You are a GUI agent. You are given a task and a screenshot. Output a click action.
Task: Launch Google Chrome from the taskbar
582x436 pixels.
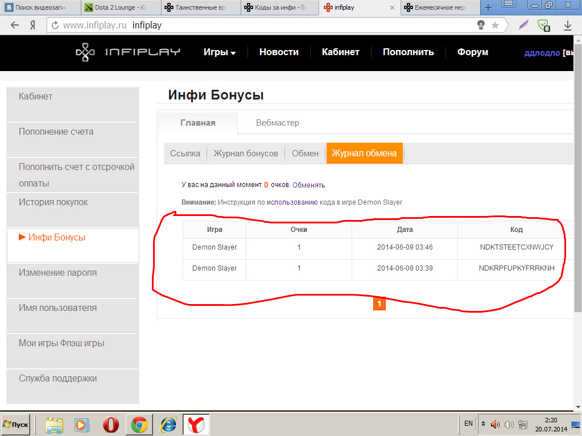[x=139, y=425]
